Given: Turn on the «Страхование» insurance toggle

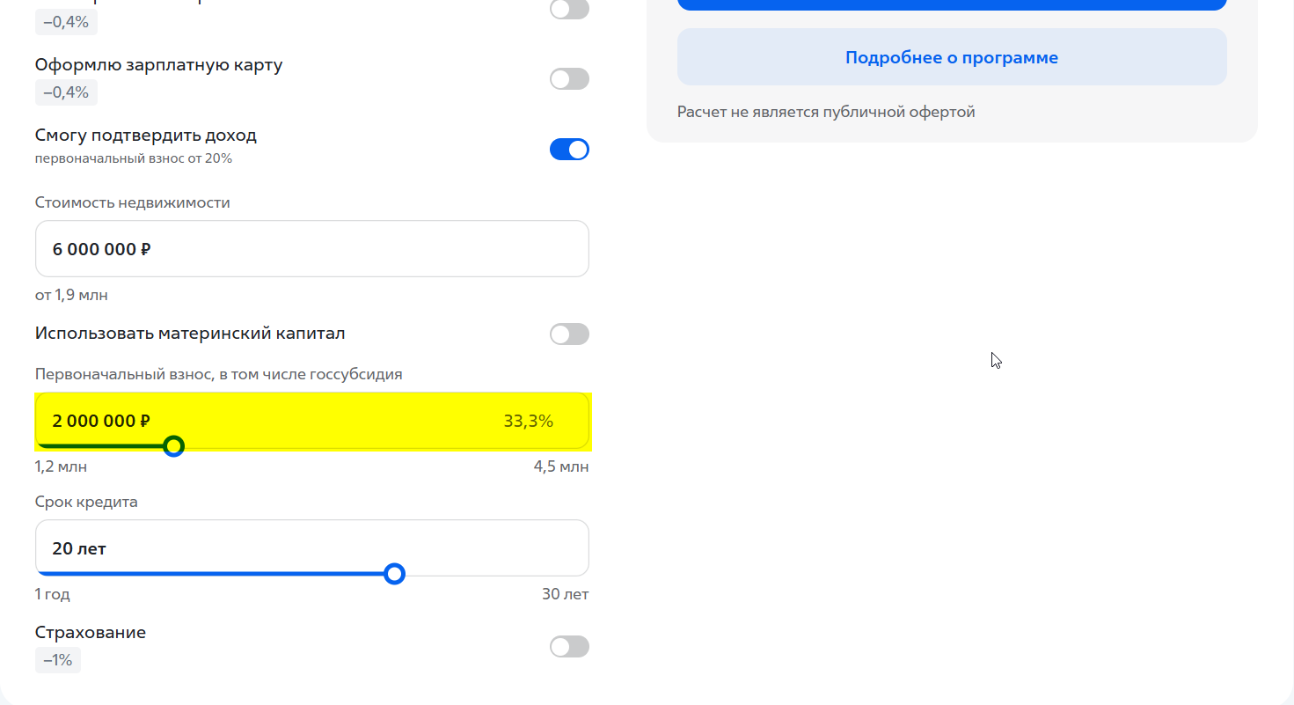Looking at the screenshot, I should 569,646.
